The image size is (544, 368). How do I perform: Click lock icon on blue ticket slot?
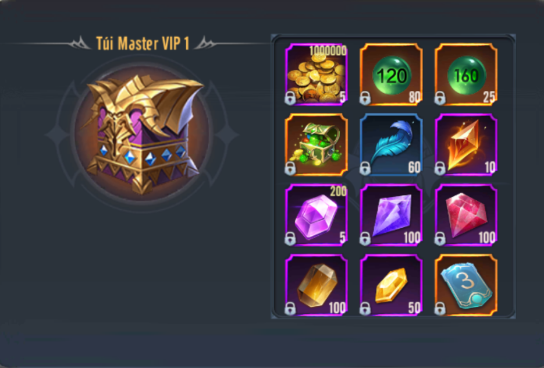(440, 309)
